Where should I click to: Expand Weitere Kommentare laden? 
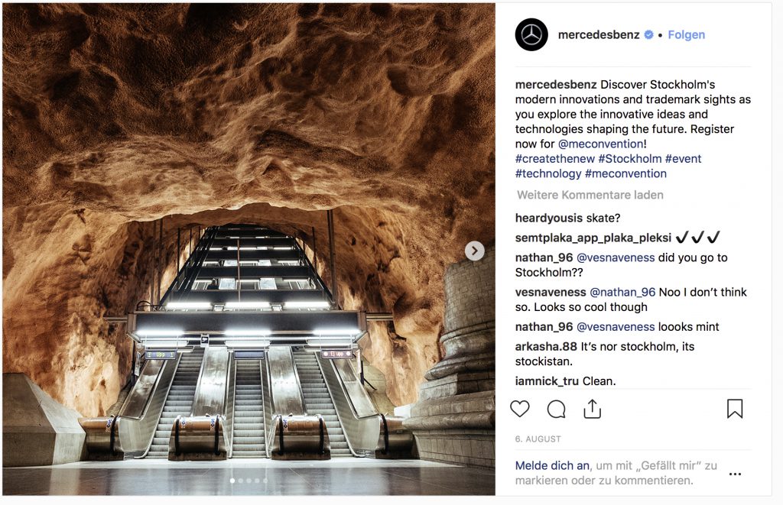590,195
